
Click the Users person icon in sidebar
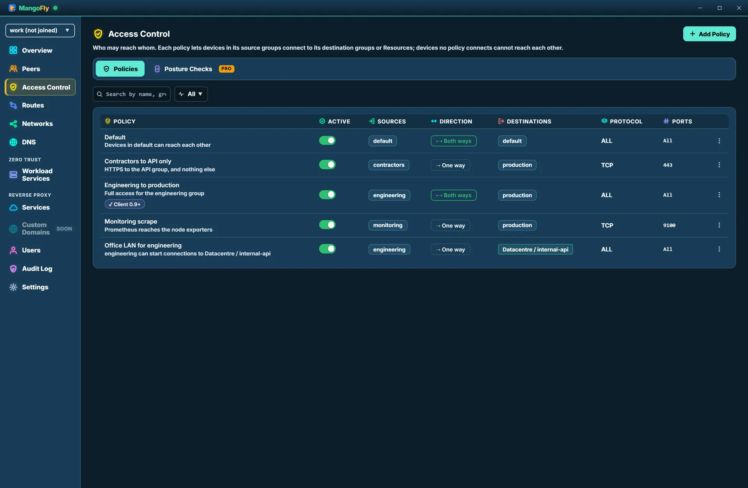(x=13, y=250)
